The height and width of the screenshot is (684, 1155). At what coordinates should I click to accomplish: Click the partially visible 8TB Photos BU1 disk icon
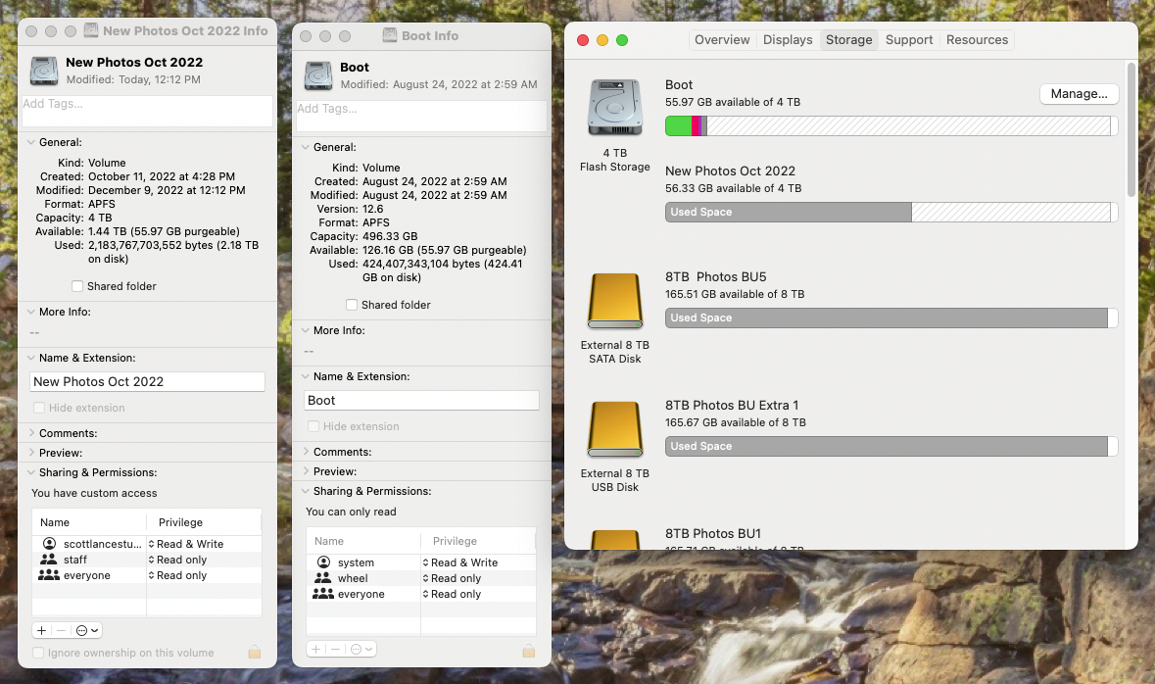pos(615,540)
